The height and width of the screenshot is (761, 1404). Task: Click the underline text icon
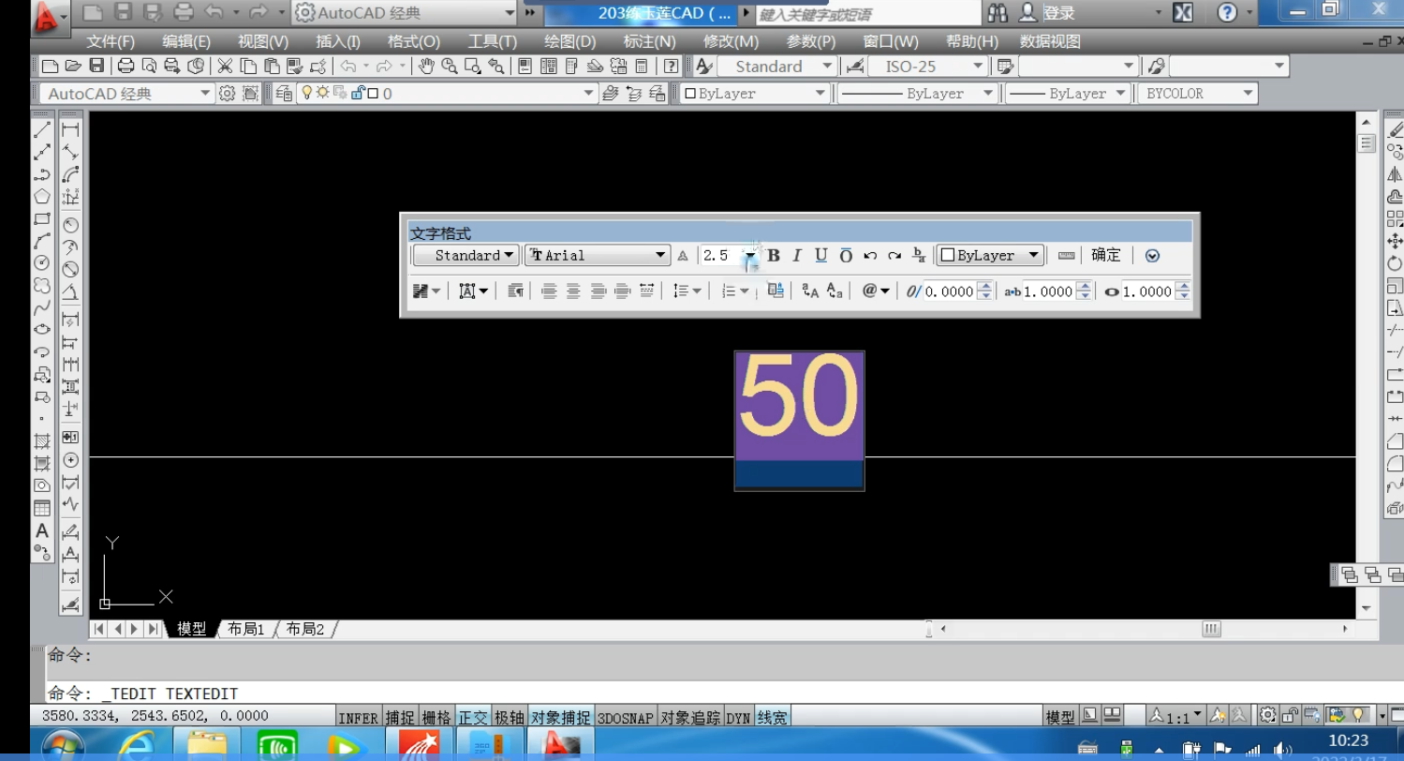[x=821, y=255]
